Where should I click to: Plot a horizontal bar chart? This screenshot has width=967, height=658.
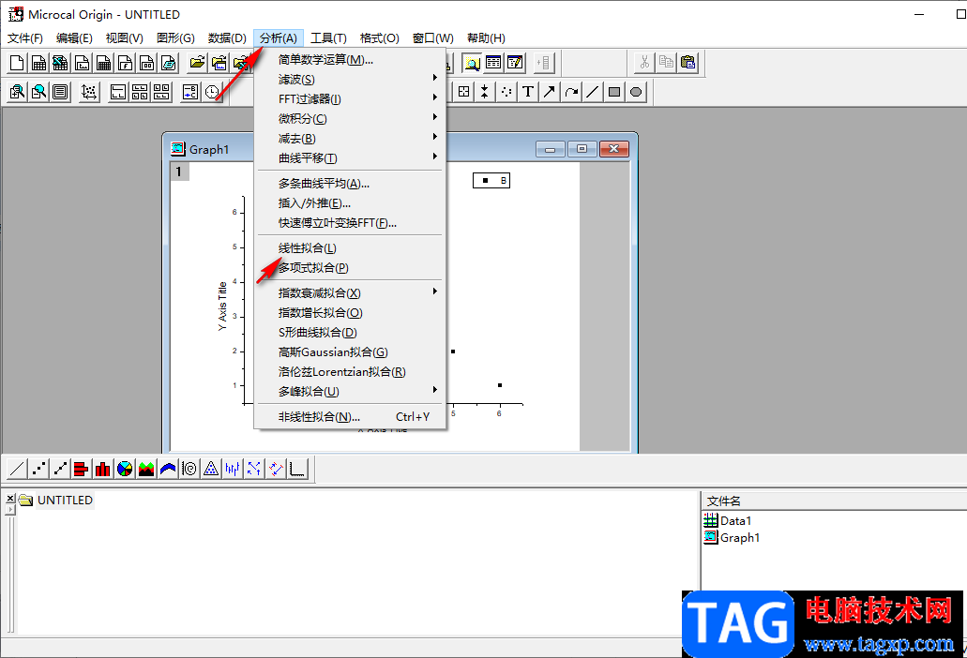click(82, 469)
